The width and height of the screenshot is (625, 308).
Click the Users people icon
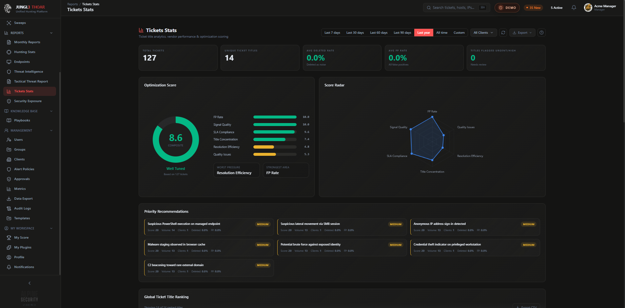(x=9, y=140)
